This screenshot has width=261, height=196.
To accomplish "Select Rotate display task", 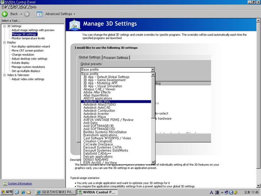I will click(20, 63).
